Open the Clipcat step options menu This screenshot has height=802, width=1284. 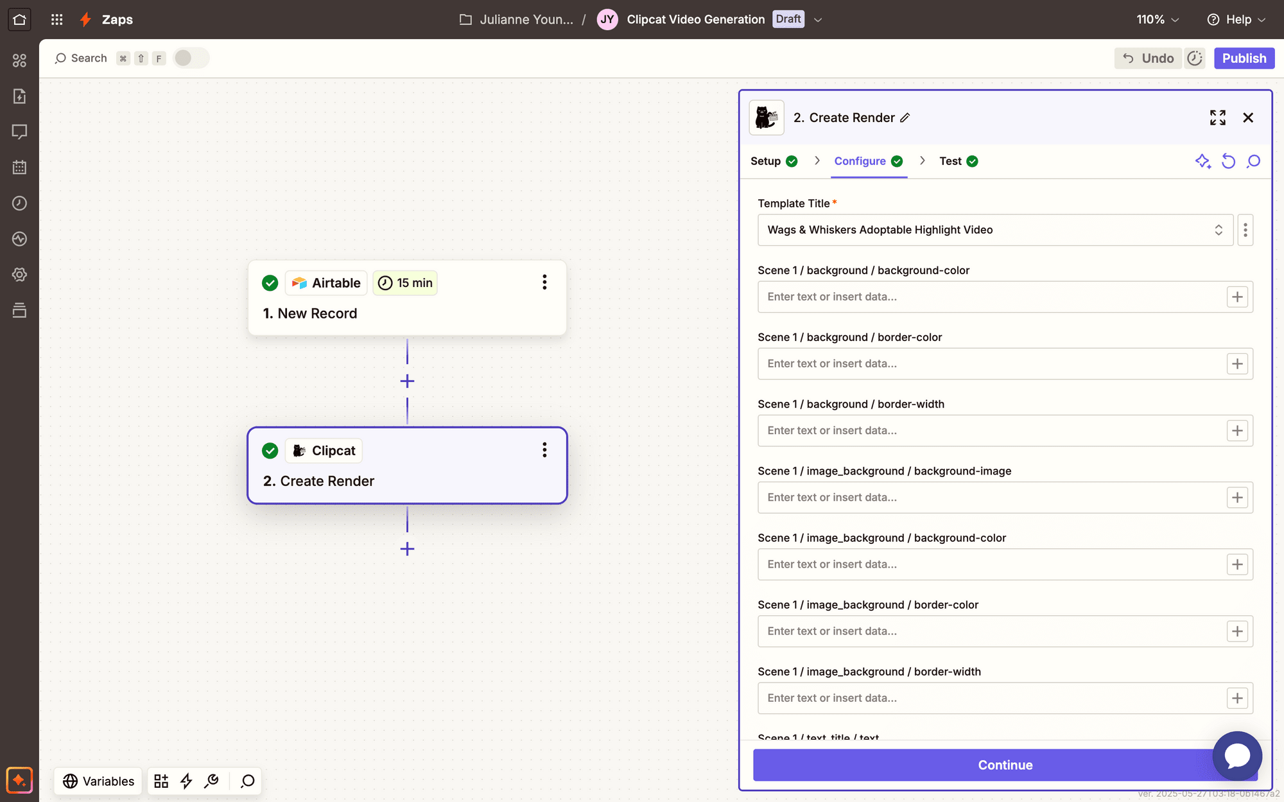point(544,450)
